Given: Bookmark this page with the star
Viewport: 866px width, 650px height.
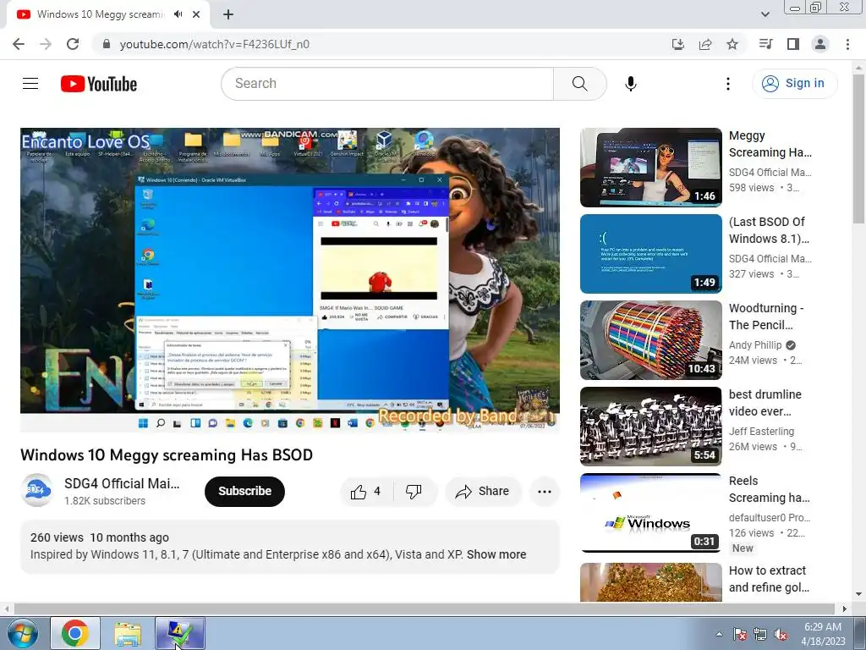Looking at the screenshot, I should (x=732, y=44).
